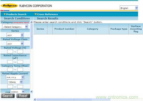Expand the Series ANY dropdown
This screenshot has height=101, width=143.
(x=15, y=35)
